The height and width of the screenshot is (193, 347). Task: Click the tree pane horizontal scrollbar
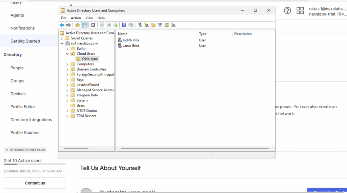[76, 149]
